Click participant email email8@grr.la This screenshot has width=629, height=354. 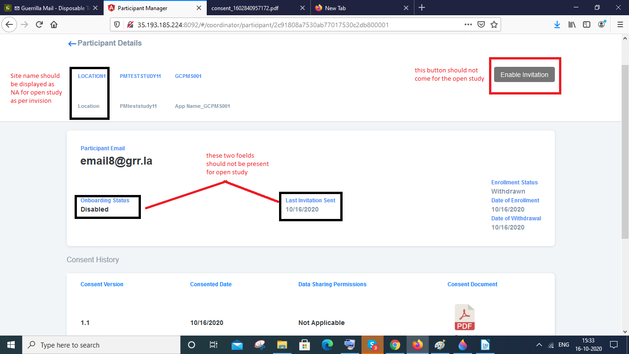point(116,161)
